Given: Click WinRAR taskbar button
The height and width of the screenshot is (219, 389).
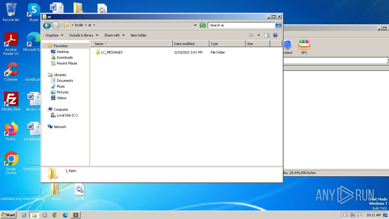Looking at the screenshot, I should 75,215.
